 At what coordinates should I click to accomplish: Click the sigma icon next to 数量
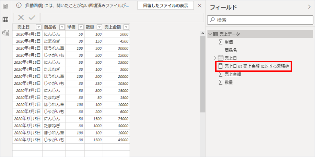click(x=220, y=82)
